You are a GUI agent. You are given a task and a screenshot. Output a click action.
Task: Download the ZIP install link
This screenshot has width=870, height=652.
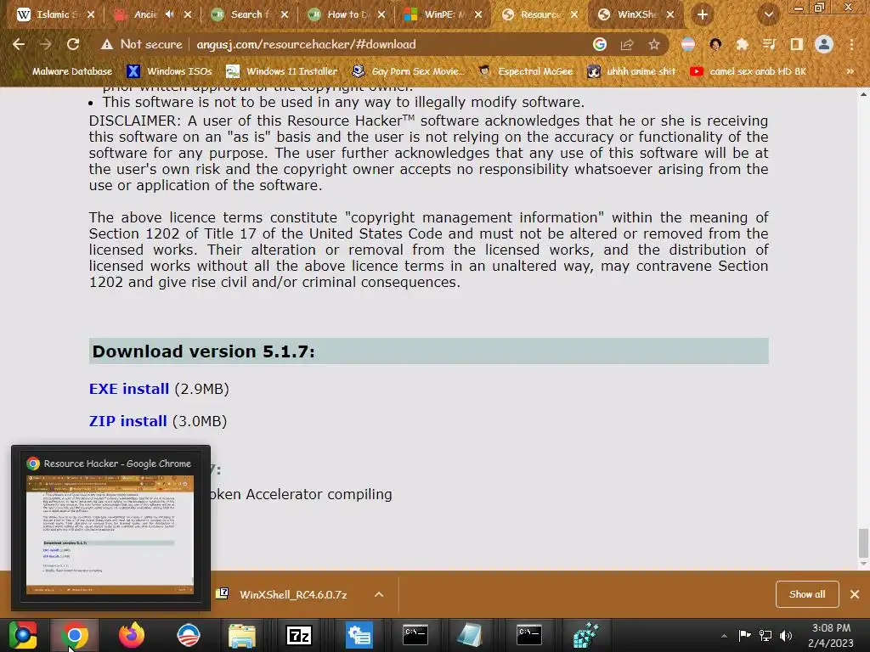127,421
